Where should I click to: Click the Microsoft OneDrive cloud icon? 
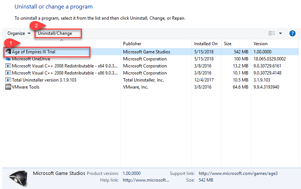[x=8, y=59]
